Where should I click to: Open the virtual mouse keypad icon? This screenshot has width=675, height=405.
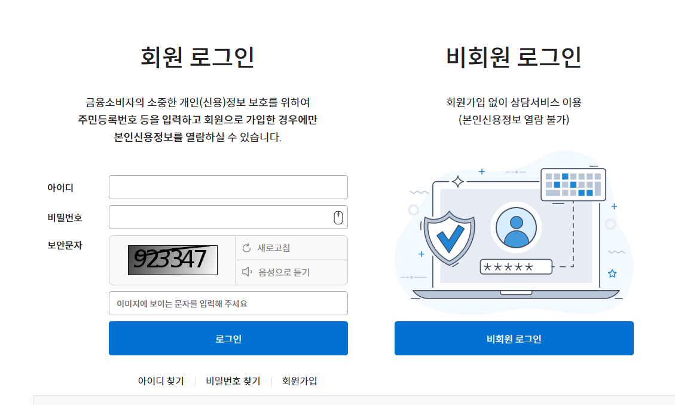(338, 218)
